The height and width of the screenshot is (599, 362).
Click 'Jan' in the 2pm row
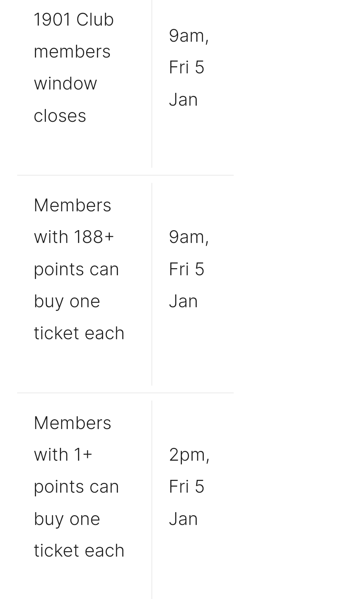(x=183, y=519)
